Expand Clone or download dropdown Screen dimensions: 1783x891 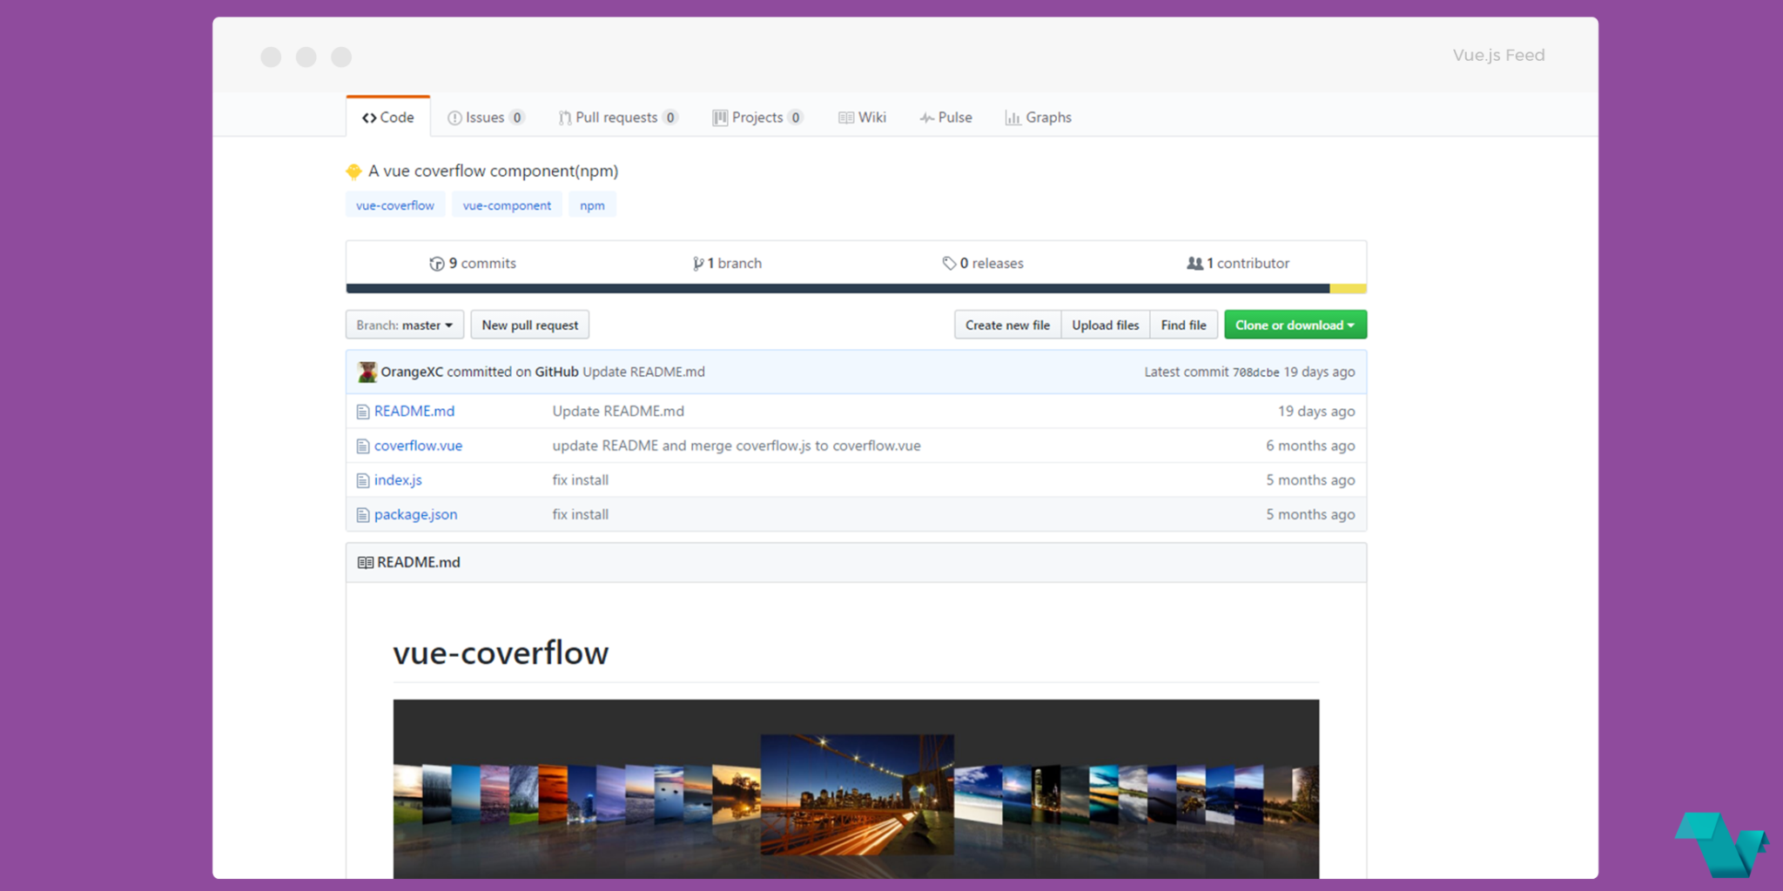tap(1295, 325)
